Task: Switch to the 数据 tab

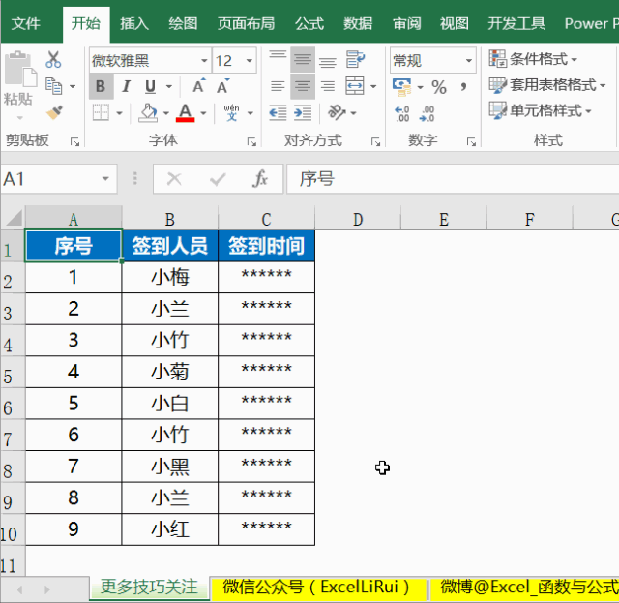Action: [358, 23]
